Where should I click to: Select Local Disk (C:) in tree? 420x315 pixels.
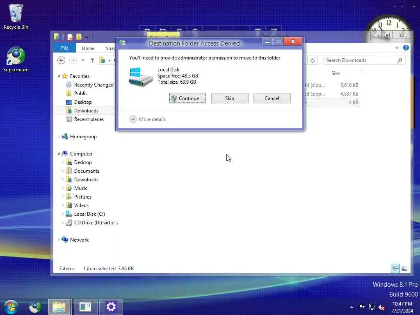(x=89, y=214)
